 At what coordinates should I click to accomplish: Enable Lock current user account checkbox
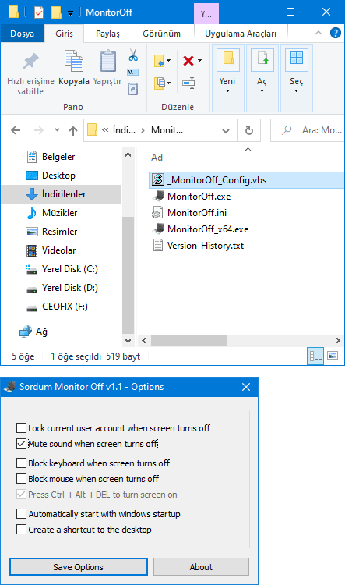[21, 428]
